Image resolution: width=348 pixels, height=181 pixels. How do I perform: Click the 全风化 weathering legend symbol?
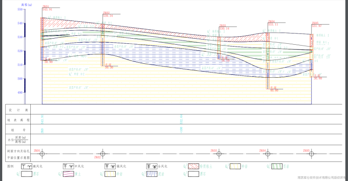tap(152, 166)
